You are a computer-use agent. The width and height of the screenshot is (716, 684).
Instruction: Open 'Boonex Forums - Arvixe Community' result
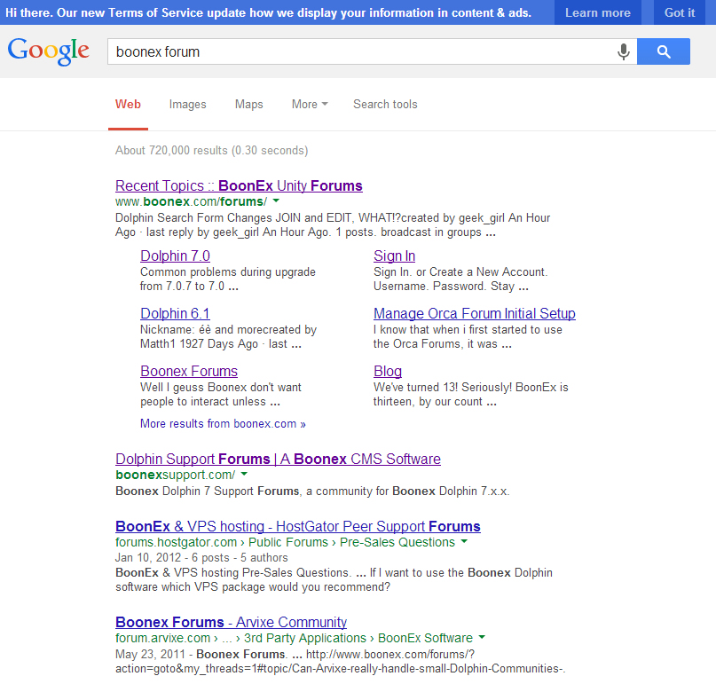(x=231, y=623)
